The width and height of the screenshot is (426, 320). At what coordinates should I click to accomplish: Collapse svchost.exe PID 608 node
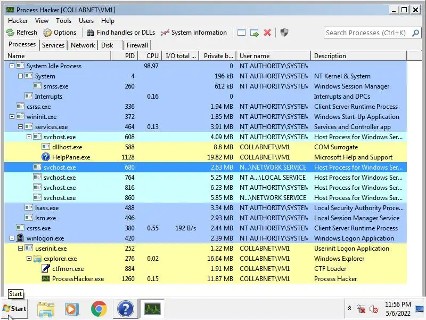29,137
